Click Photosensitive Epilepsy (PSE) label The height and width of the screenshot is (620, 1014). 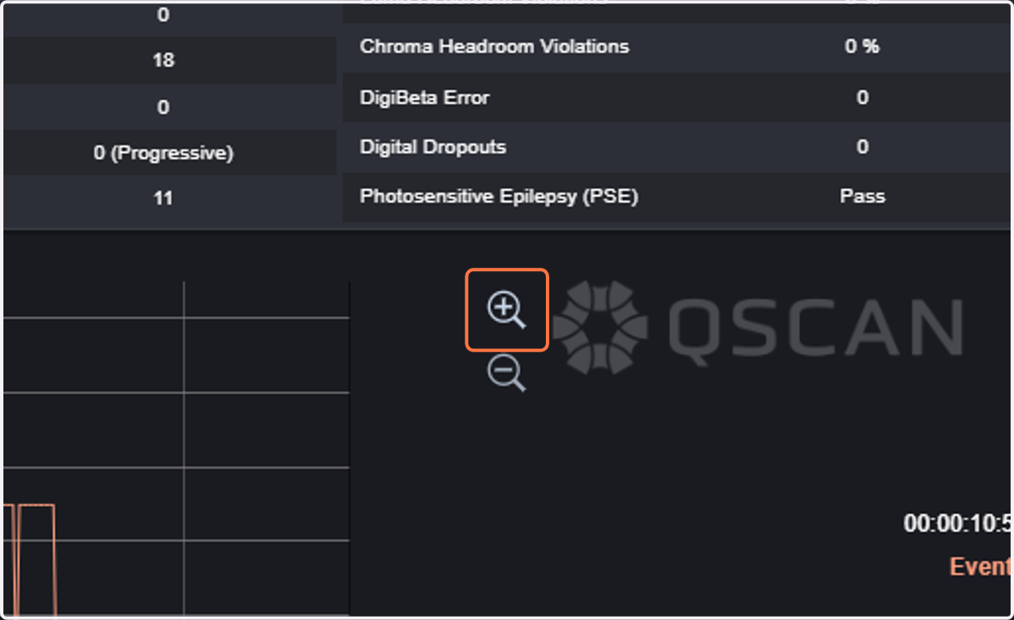click(499, 196)
